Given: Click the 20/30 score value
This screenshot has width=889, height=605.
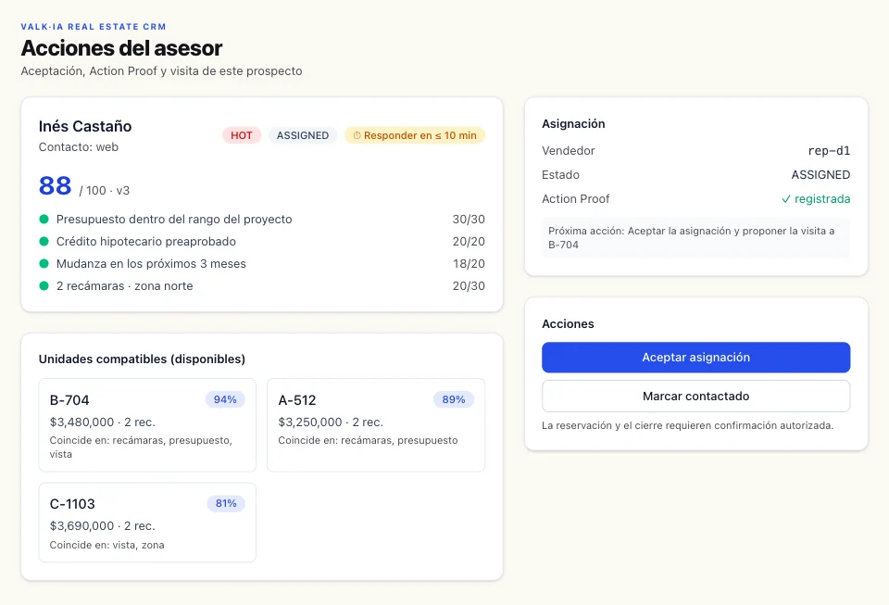Looking at the screenshot, I should click(469, 285).
